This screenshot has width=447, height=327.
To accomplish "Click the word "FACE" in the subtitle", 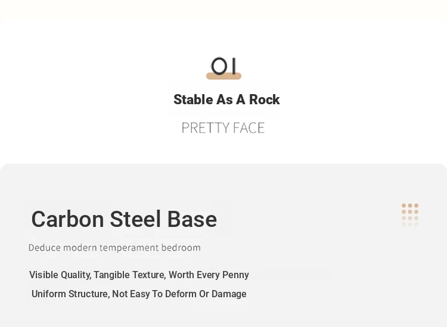I will pos(249,128).
